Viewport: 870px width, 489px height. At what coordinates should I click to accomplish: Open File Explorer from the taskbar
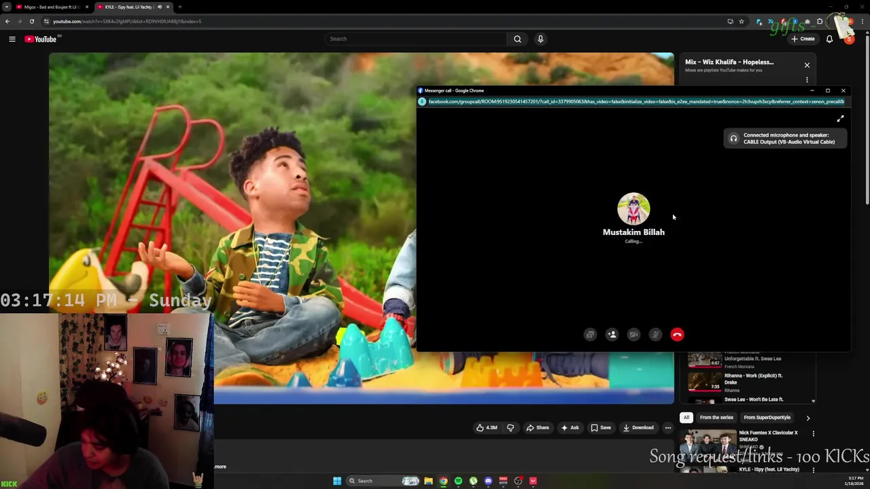[x=428, y=481]
